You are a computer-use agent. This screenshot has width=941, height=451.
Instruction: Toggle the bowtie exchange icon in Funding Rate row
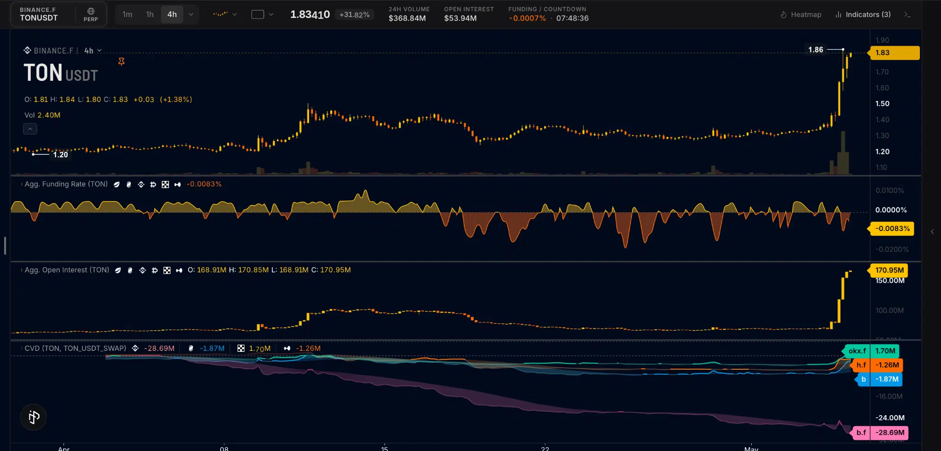tap(177, 185)
